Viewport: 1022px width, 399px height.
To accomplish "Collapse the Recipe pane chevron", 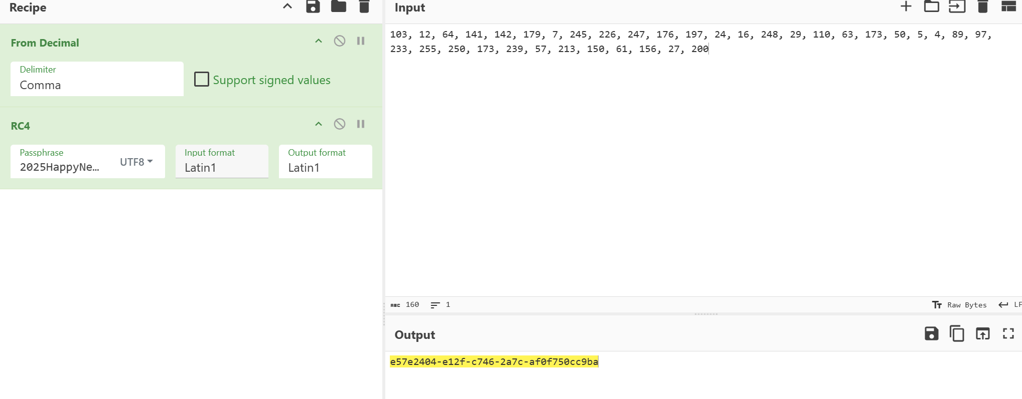I will pos(287,7).
